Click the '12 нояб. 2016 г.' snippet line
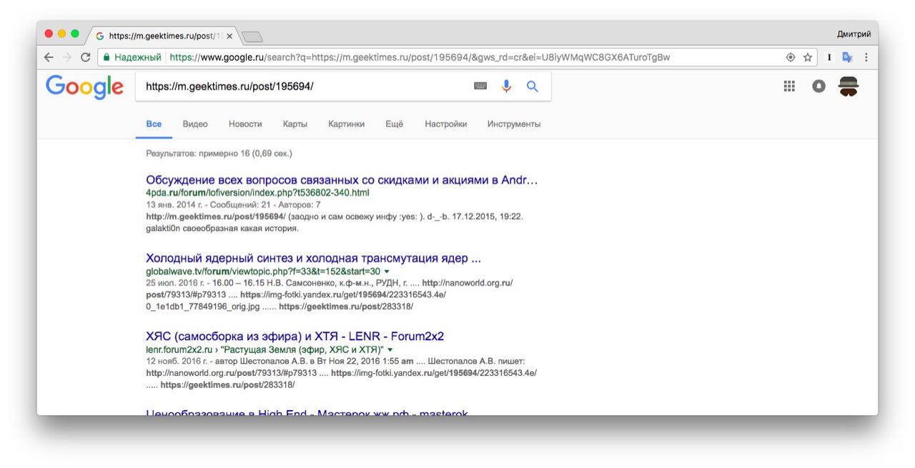Image resolution: width=915 pixels, height=468 pixels. (x=335, y=362)
